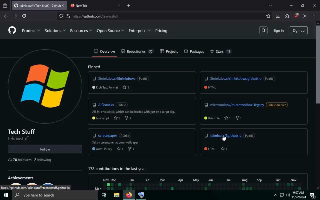This screenshot has height=200, width=320.
Task: Click the page vertical scrollbar thumb
Action: point(318,64)
